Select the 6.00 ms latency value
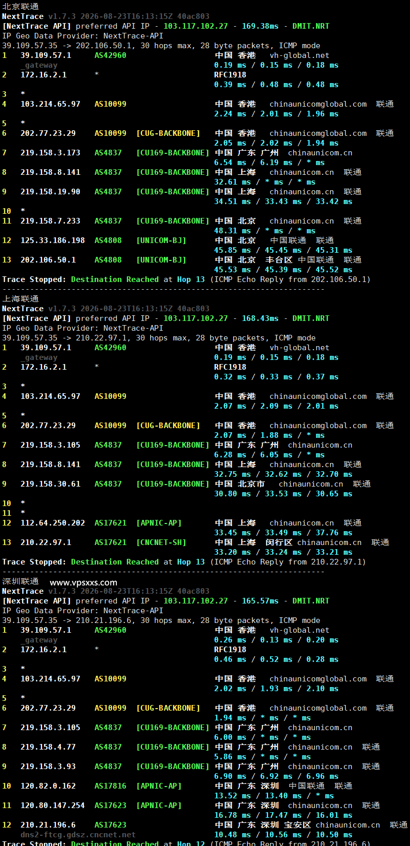Screen dimensions: 410x846 pos(230,737)
